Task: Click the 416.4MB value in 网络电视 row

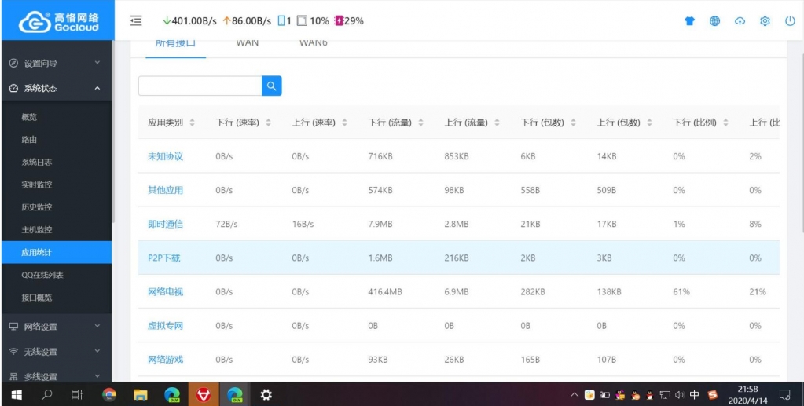Action: [x=385, y=291]
